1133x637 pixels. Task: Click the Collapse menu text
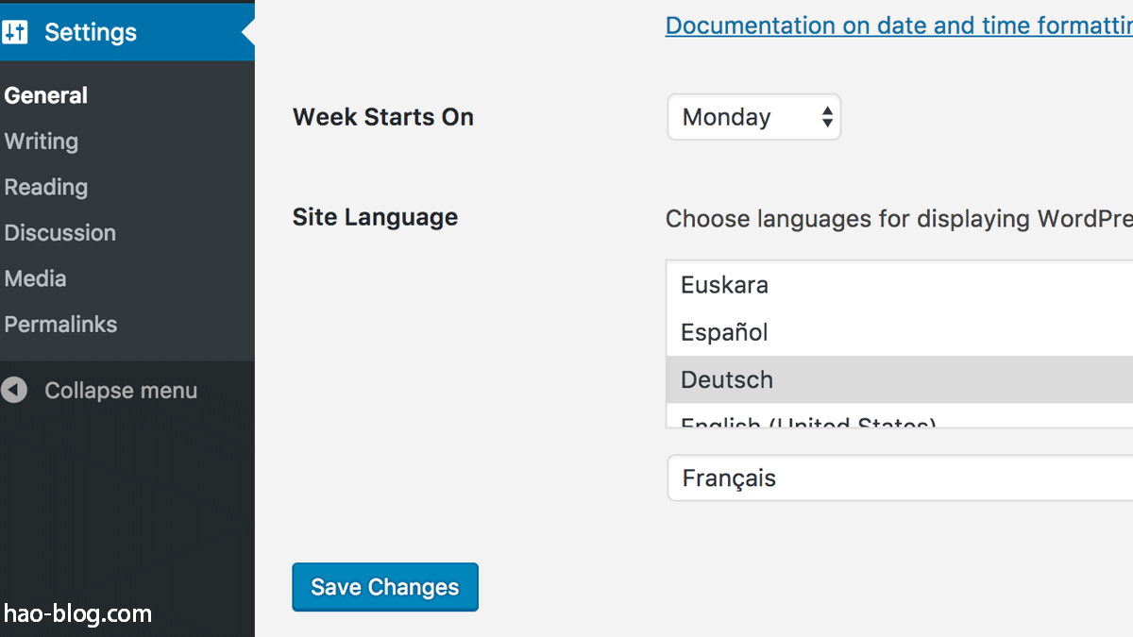click(x=121, y=391)
